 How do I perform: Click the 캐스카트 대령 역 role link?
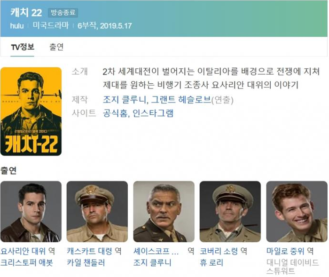[x=94, y=251]
